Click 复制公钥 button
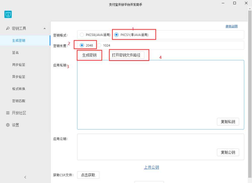The width and height of the screenshot is (252, 183). (228, 152)
